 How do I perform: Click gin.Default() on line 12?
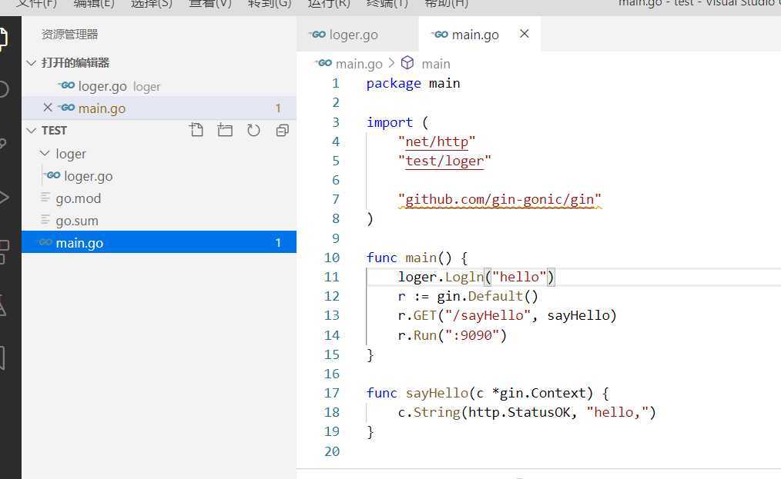point(488,297)
